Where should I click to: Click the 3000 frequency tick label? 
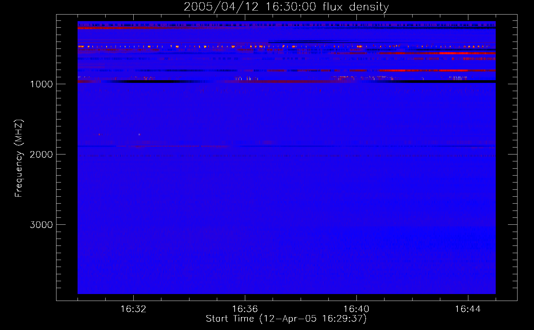point(41,225)
